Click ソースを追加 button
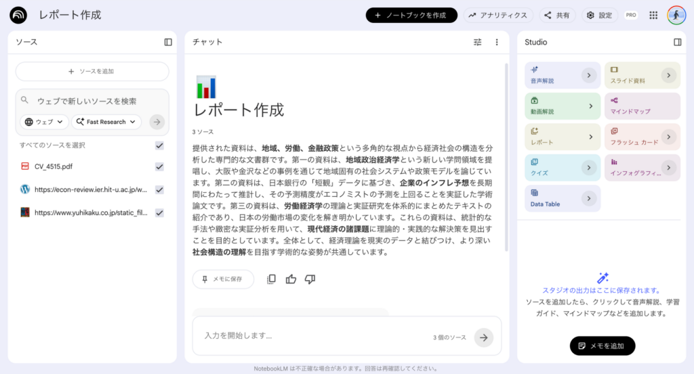694x374 pixels. pos(92,71)
